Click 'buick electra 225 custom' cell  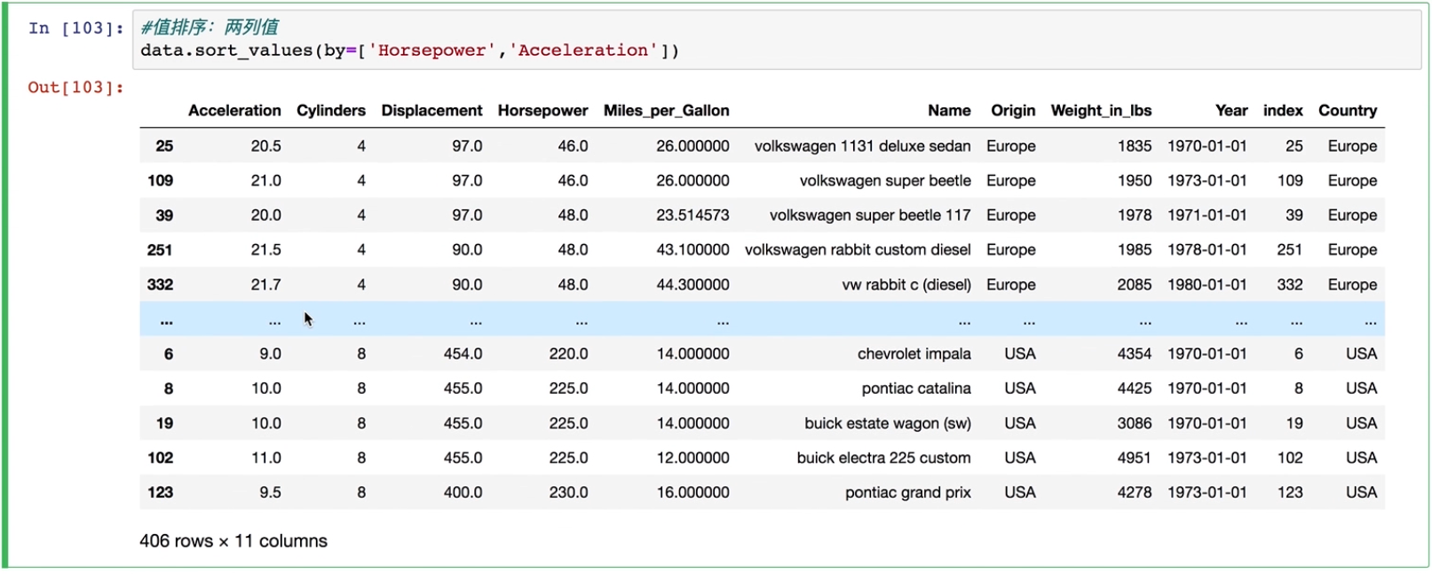[883, 458]
